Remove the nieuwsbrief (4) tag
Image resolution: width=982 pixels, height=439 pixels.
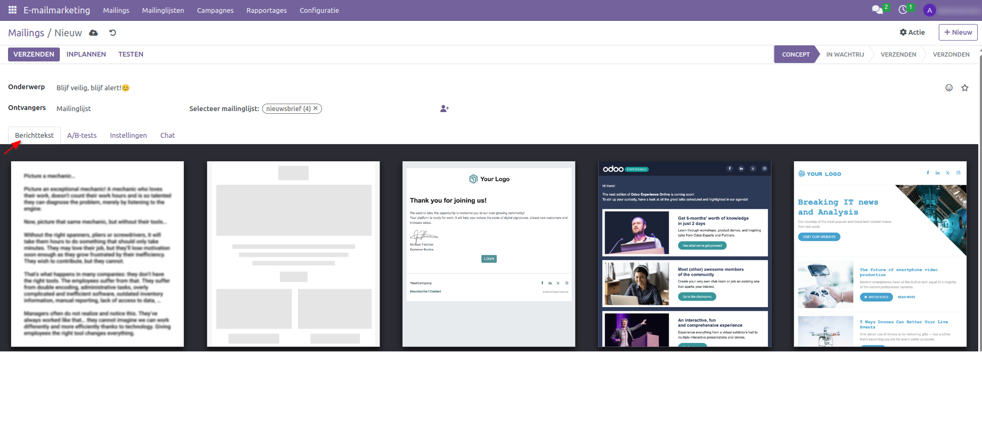click(316, 108)
